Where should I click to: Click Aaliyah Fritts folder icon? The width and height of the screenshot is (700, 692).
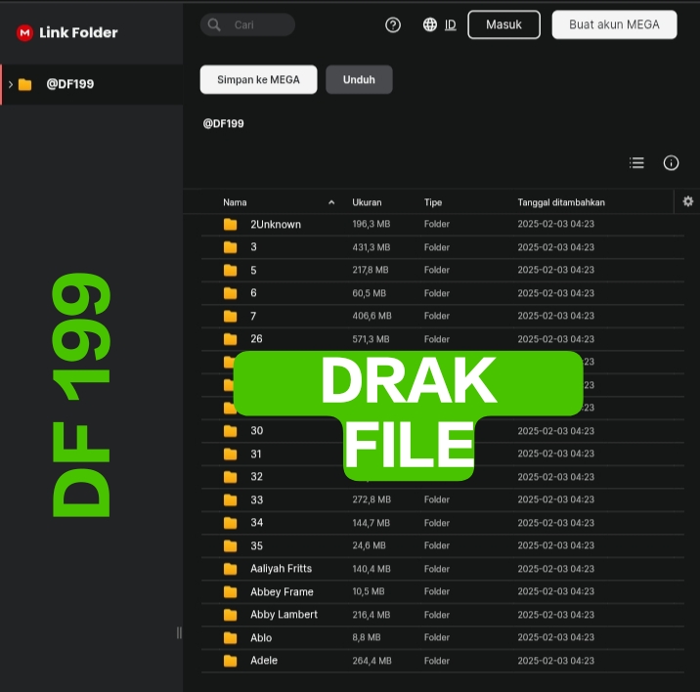[231, 569]
